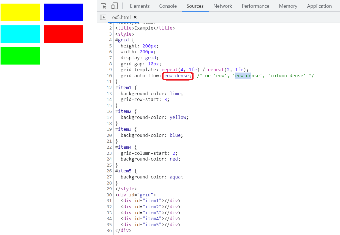The width and height of the screenshot is (340, 235).
Task: Select the ex5.html file tab label
Action: click(x=121, y=17)
